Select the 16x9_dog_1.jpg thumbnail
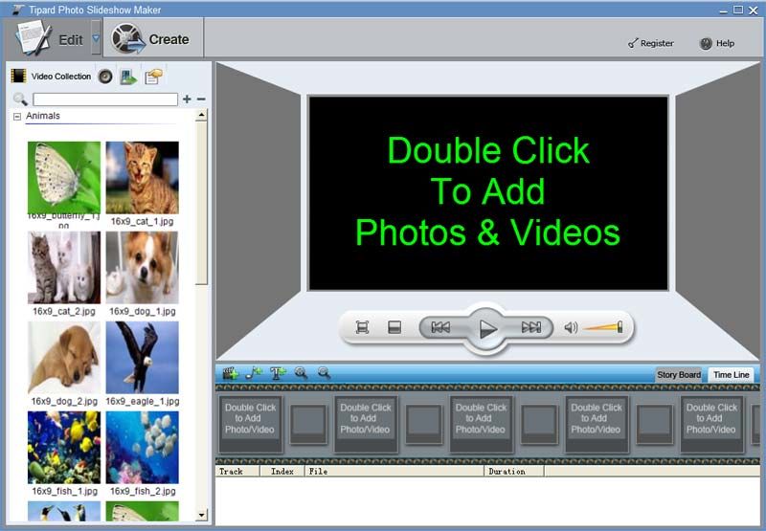The image size is (766, 531). click(142, 268)
